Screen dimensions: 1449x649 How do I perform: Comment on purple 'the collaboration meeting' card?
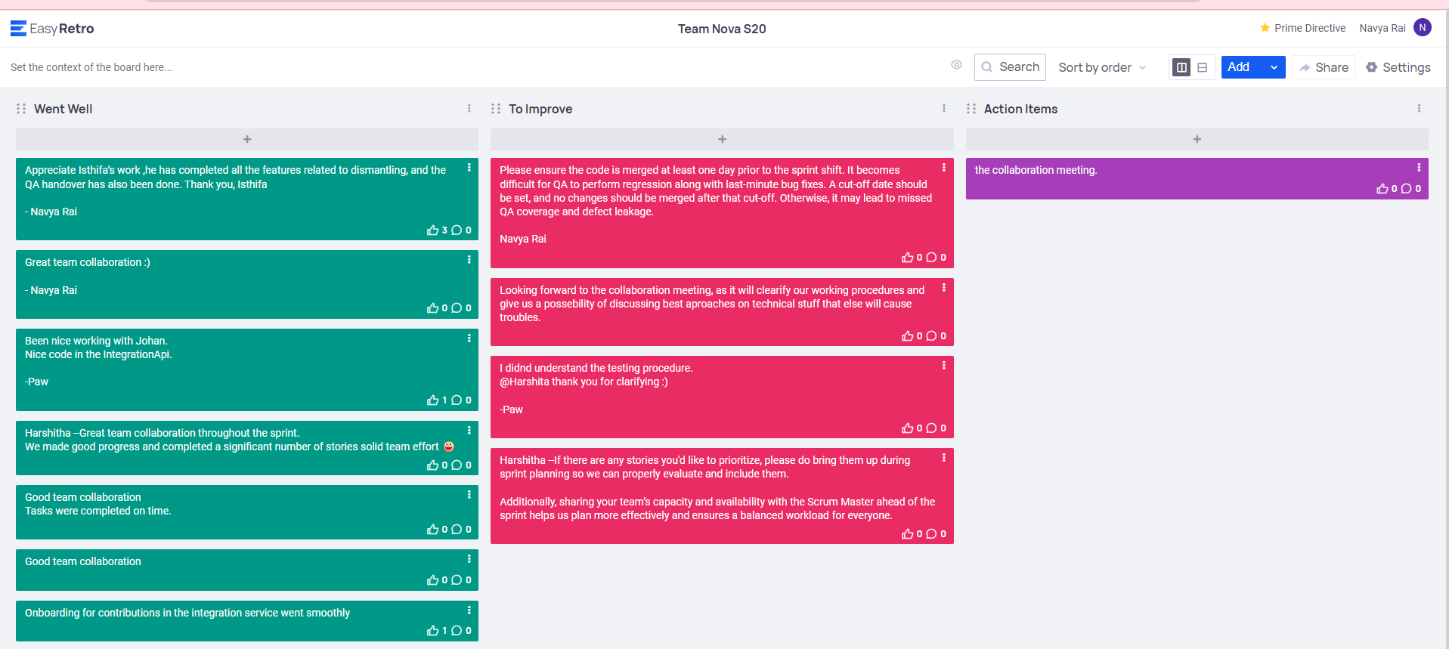1406,189
